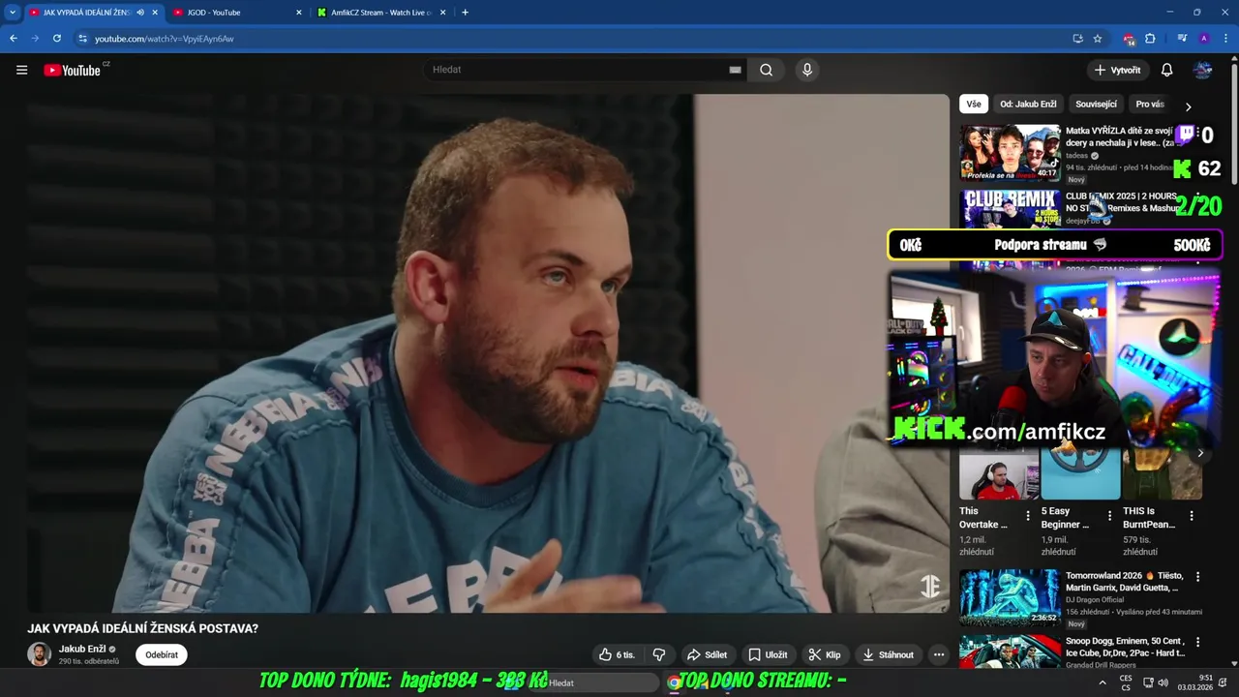This screenshot has width=1239, height=697.
Task: Open more actions three-dot menu under video
Action: 938,654
